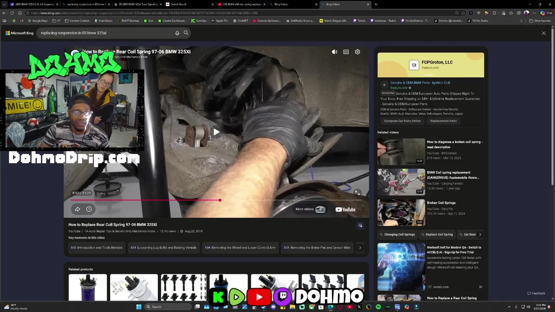
Task: Open TikTok Studio bookmark
Action: pyautogui.click(x=478, y=21)
